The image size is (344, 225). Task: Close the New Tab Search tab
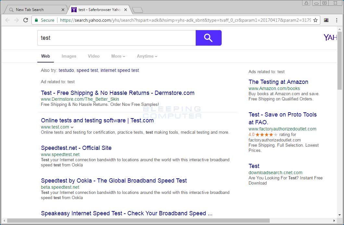click(63, 10)
